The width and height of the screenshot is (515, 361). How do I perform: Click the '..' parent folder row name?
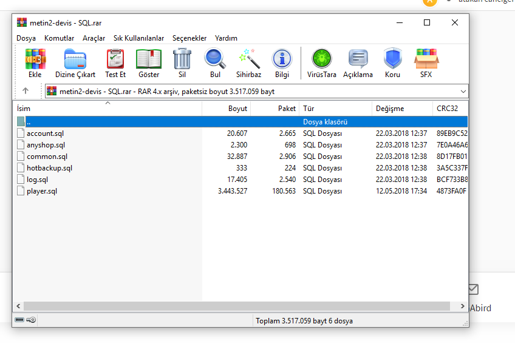coord(29,123)
